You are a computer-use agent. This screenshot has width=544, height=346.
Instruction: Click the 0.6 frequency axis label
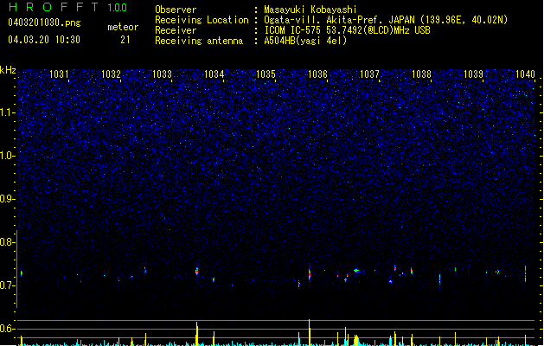(x=8, y=329)
